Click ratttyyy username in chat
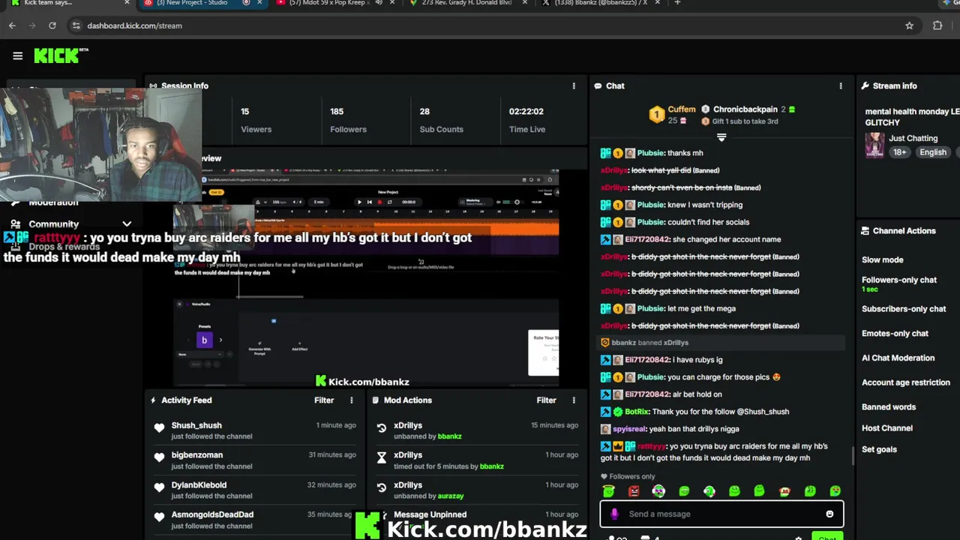Screen dimensions: 960x540 coord(652,446)
